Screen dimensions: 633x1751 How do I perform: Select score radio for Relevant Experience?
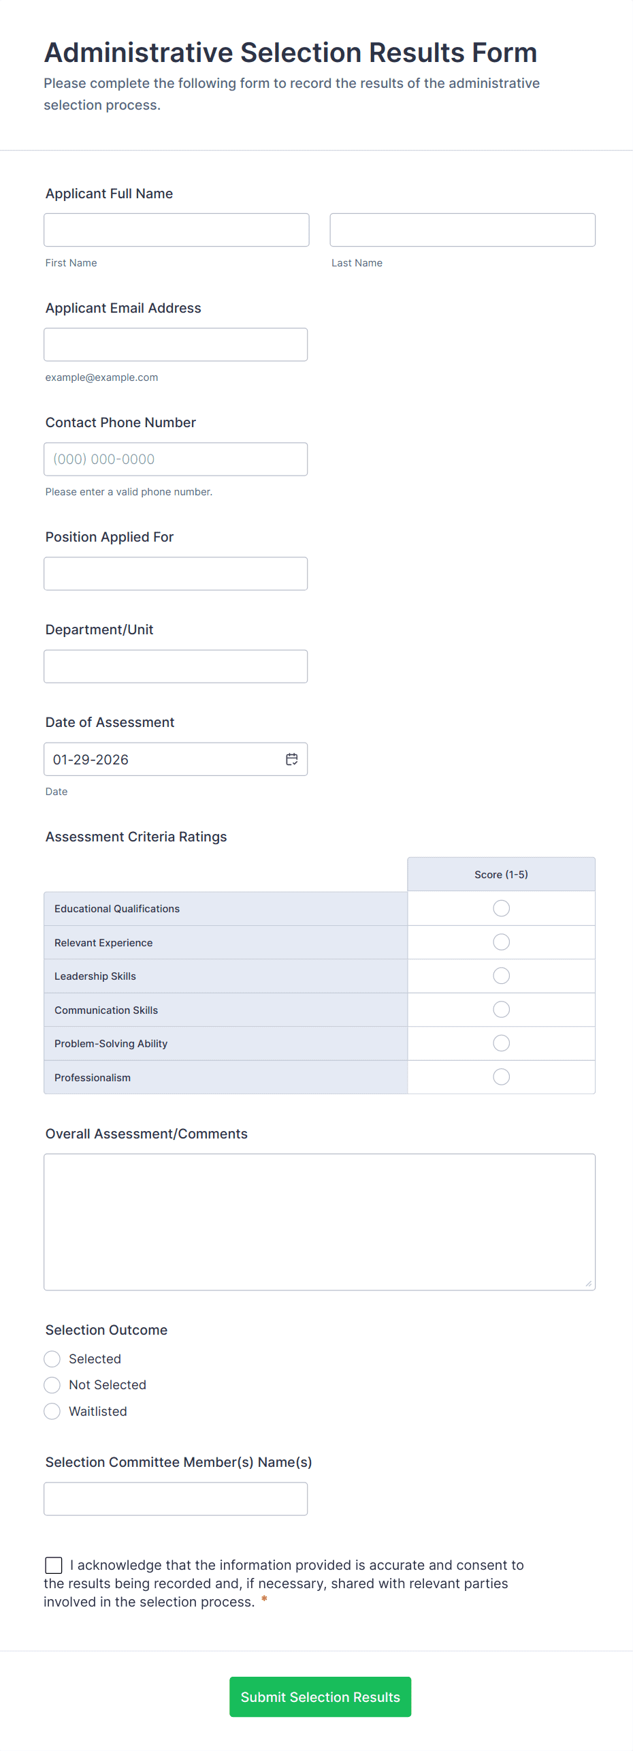coord(501,942)
